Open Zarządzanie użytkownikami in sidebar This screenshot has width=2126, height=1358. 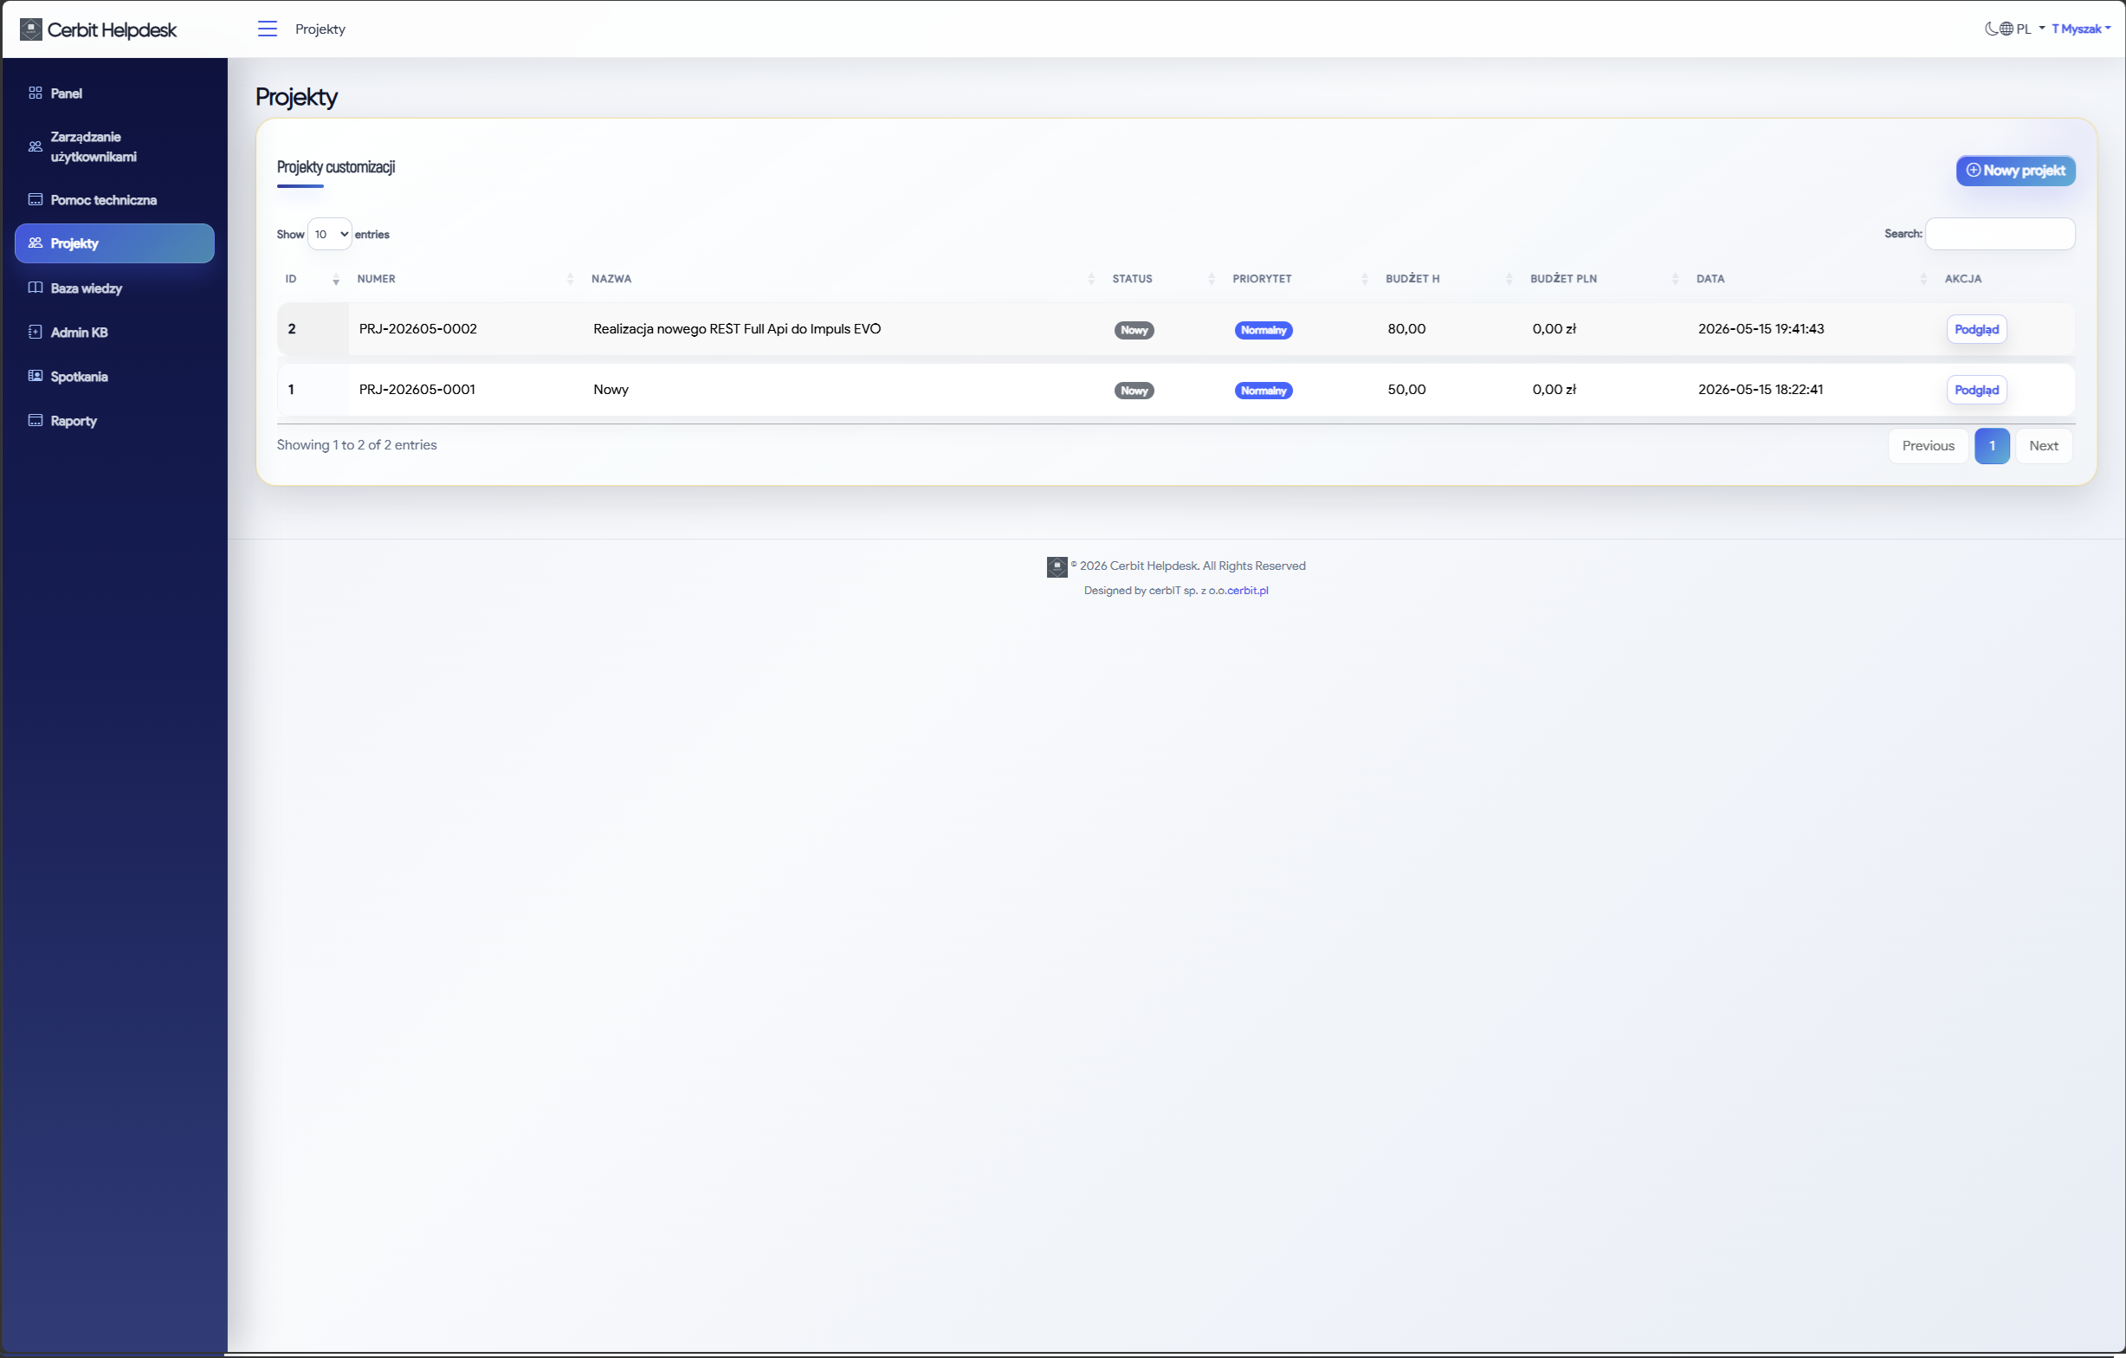[x=115, y=146]
